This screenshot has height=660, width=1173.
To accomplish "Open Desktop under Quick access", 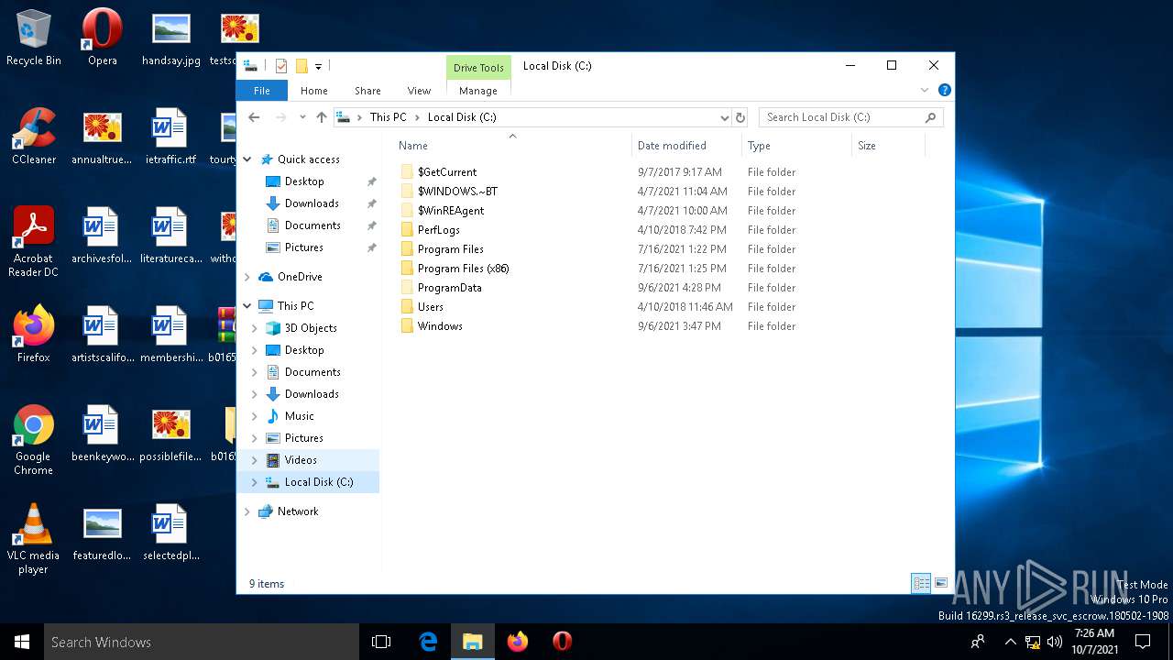I will 304,181.
